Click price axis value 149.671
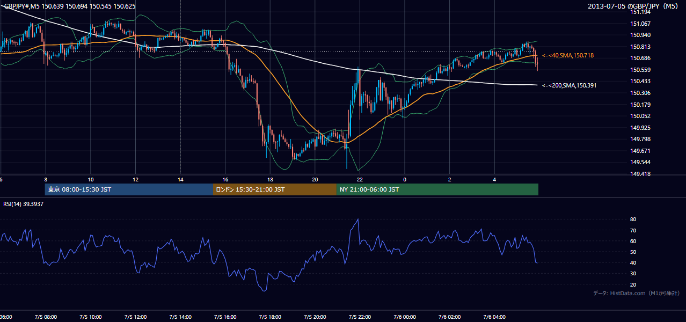The height and width of the screenshot is (322, 686). (641, 151)
